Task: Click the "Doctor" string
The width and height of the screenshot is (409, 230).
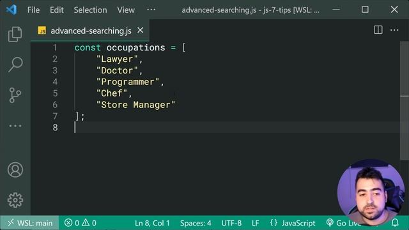Action: [x=117, y=70]
